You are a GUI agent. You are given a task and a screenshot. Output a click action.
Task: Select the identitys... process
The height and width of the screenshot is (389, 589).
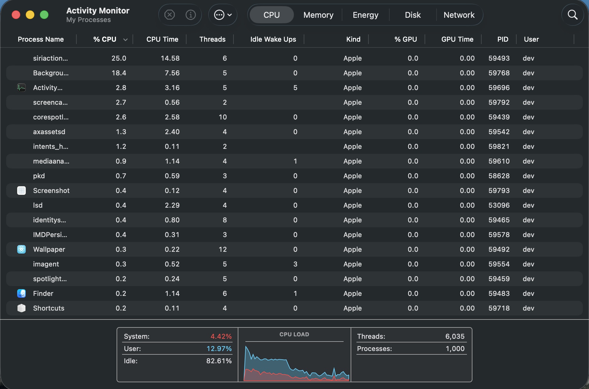pyautogui.click(x=294, y=220)
